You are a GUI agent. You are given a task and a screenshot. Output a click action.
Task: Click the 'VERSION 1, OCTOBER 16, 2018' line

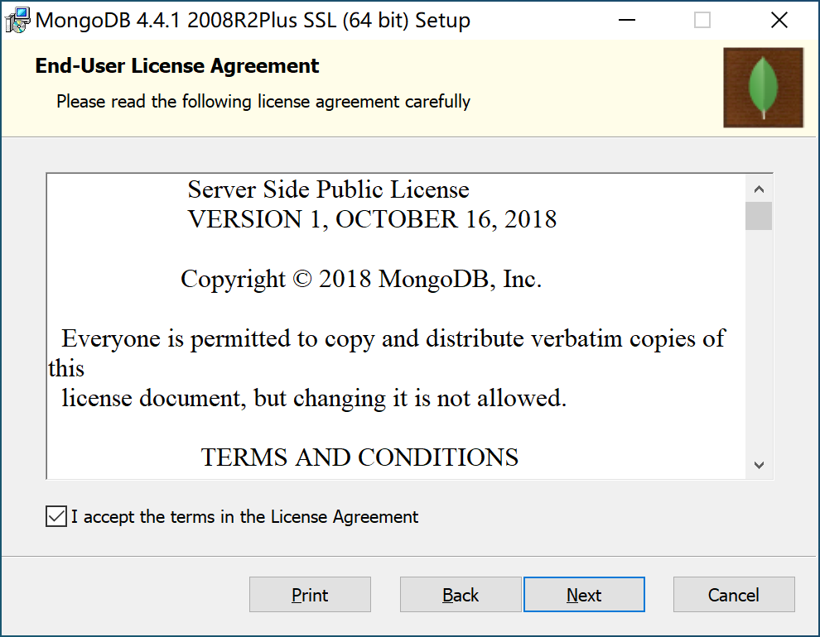pyautogui.click(x=372, y=219)
